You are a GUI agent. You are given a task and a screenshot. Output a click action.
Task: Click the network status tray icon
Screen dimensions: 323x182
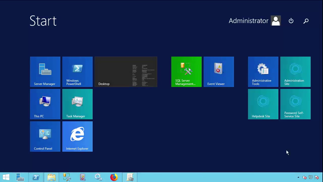[311, 177]
